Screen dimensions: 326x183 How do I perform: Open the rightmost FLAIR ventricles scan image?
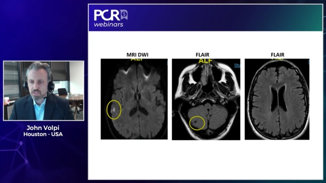pos(277,99)
